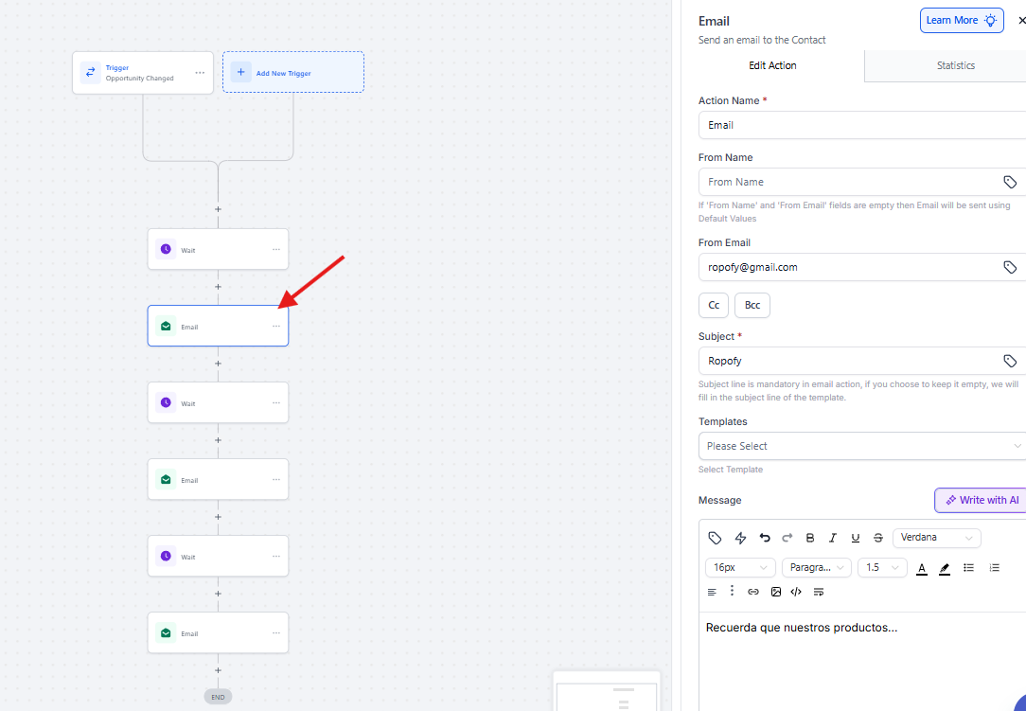Insert image via the image icon
Screen dimensions: 1026x711
(x=776, y=592)
